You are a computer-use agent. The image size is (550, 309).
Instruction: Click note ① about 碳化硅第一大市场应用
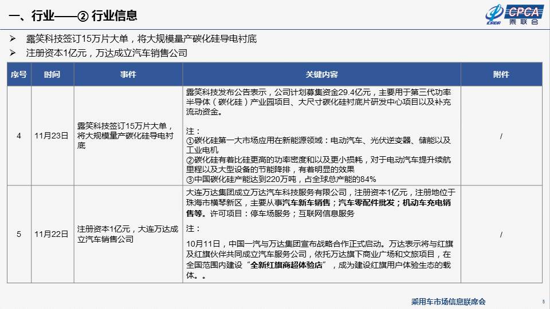(318, 145)
